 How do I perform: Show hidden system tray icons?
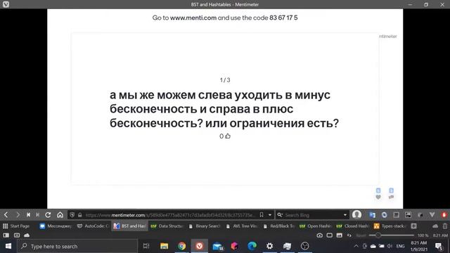(x=356, y=246)
